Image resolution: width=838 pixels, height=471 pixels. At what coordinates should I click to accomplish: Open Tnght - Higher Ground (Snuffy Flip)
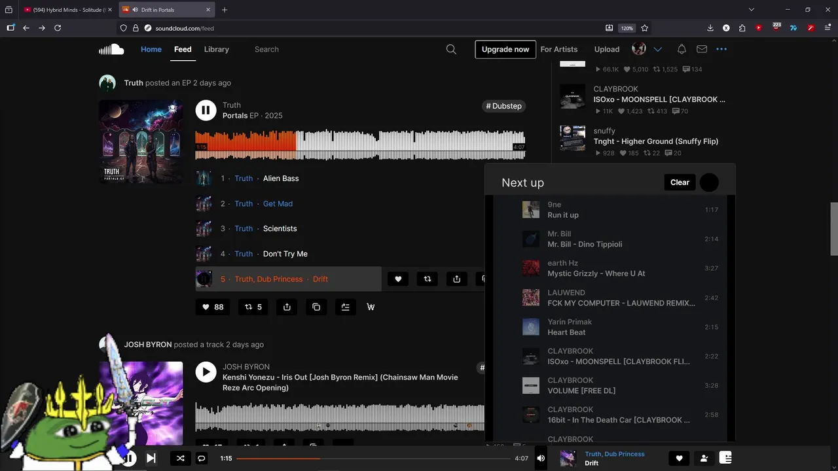pos(655,141)
